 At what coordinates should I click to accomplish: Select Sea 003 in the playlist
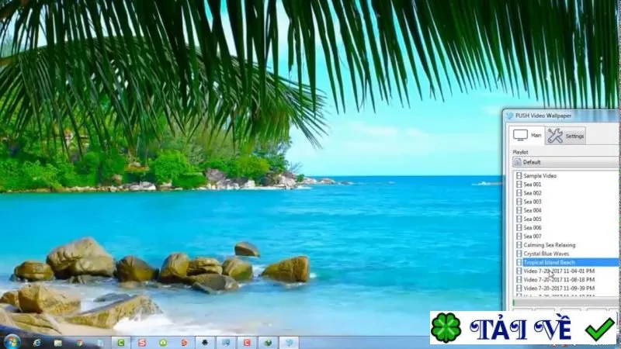pos(533,202)
